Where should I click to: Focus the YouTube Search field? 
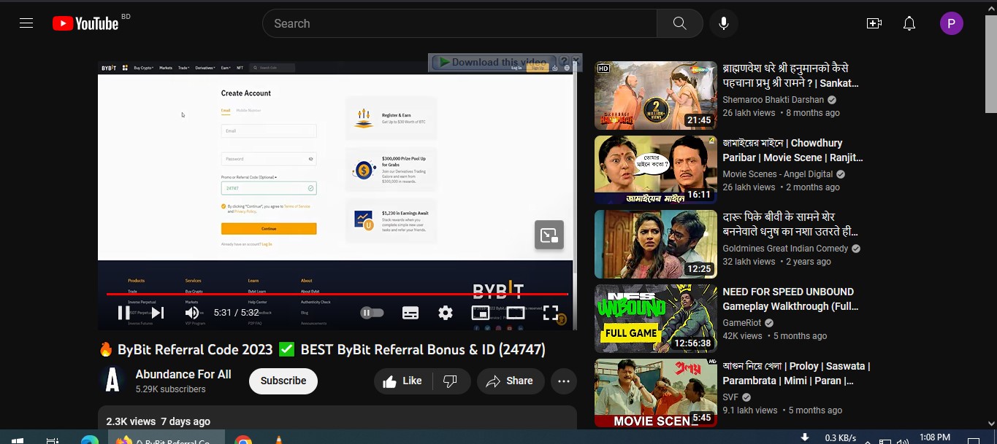pyautogui.click(x=459, y=23)
